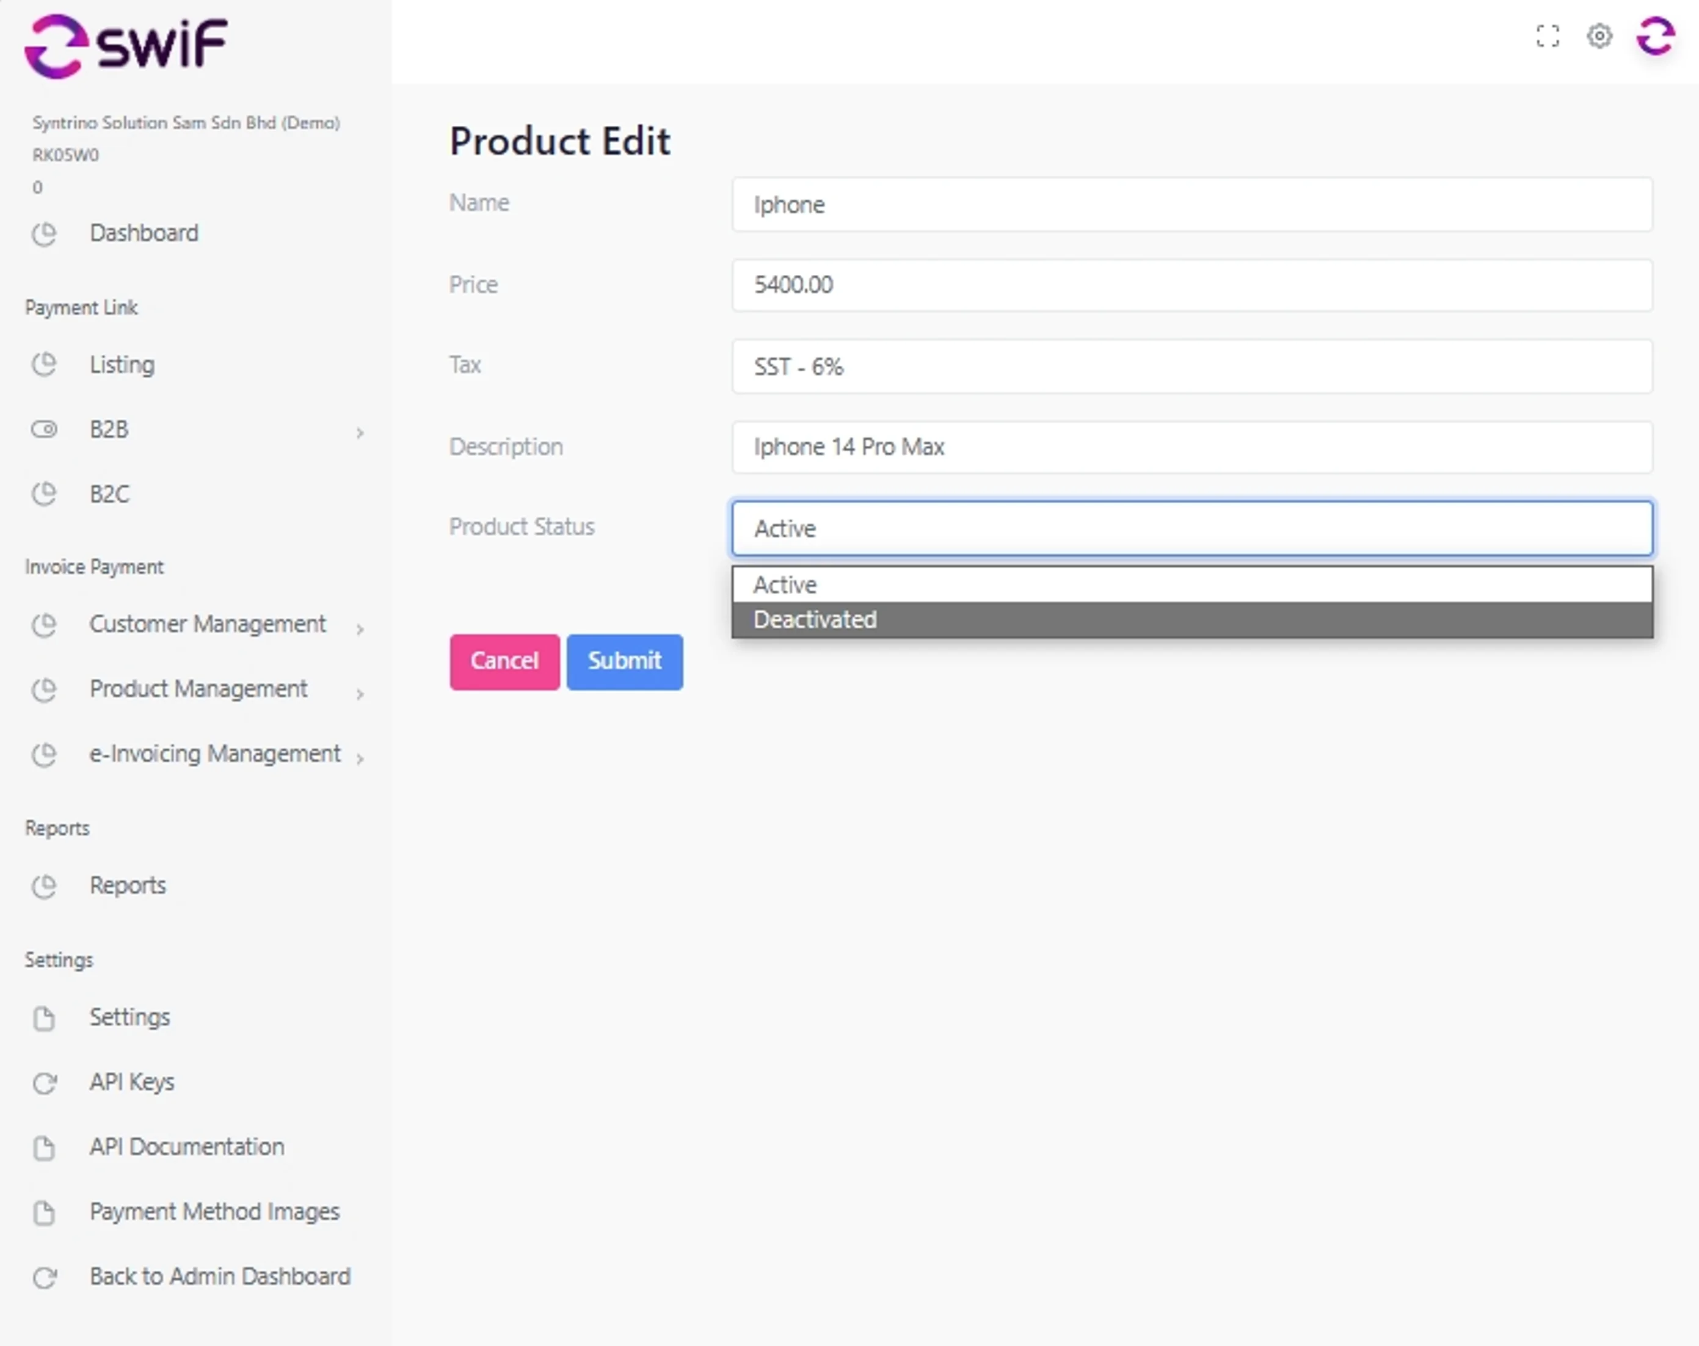Click the Product Status label
The width and height of the screenshot is (1699, 1346).
pos(522,526)
